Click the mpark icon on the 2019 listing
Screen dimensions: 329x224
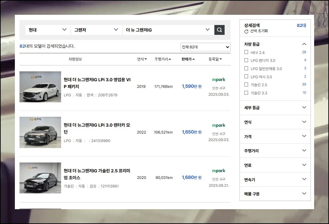(x=218, y=80)
